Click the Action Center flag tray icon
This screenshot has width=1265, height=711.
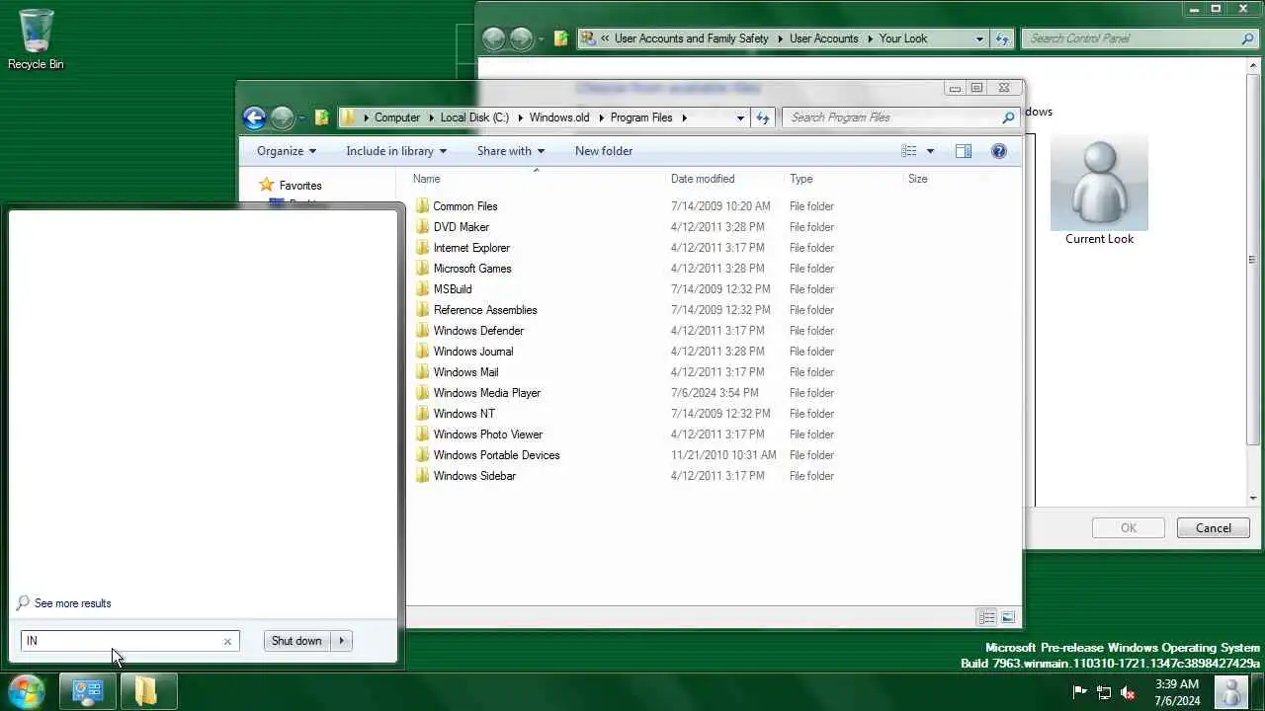click(1080, 692)
